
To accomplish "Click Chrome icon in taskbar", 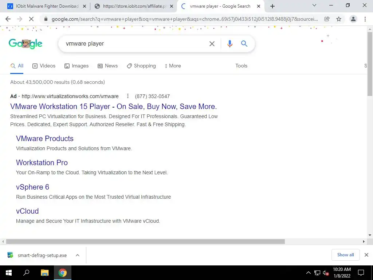I will [63, 273].
